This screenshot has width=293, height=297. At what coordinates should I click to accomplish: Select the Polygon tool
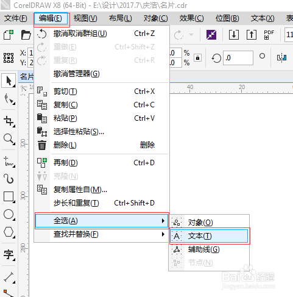point(9,232)
